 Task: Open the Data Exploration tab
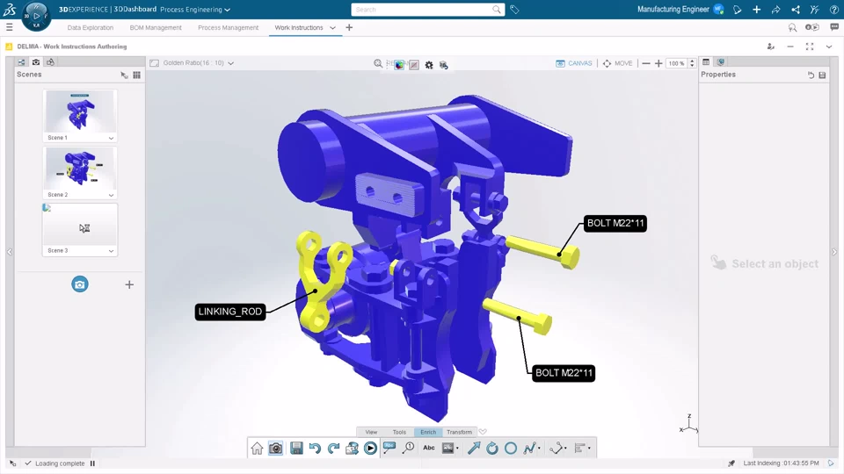coord(91,27)
